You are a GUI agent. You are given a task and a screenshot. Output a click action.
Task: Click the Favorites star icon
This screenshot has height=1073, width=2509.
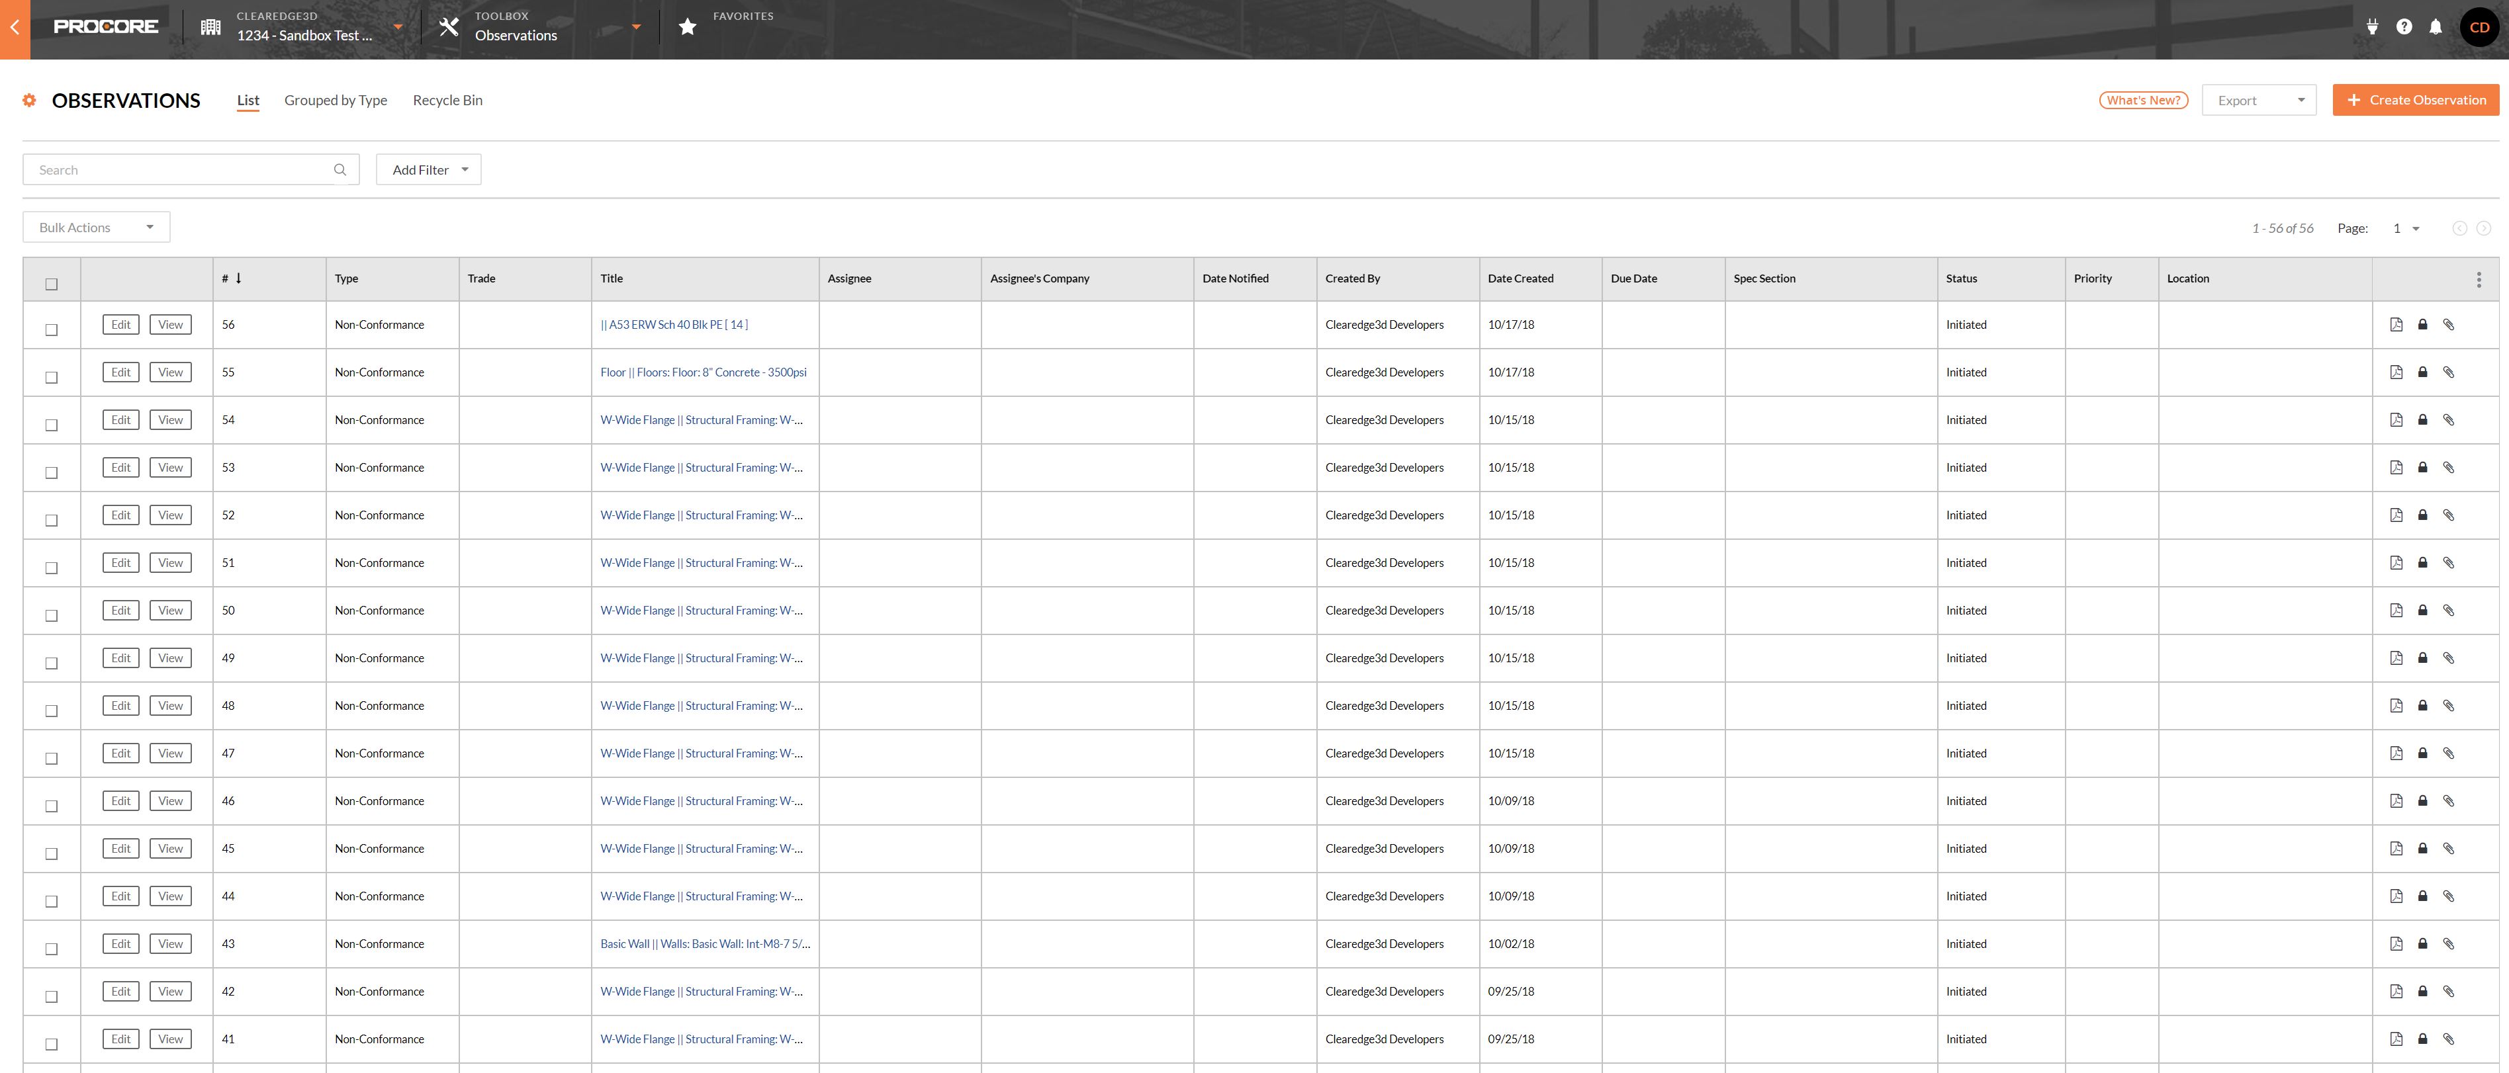[x=688, y=27]
